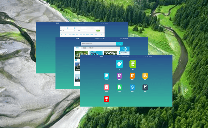Open the first date calendar picker icon
Screen dimensions: 208x128
67,28
